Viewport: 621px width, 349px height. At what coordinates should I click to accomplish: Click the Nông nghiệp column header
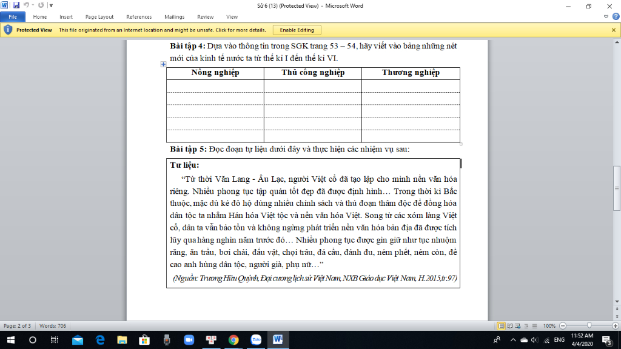tap(215, 73)
